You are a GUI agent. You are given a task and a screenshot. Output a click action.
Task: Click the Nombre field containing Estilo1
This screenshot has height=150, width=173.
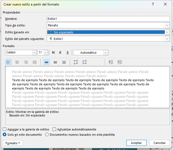pos(108,19)
